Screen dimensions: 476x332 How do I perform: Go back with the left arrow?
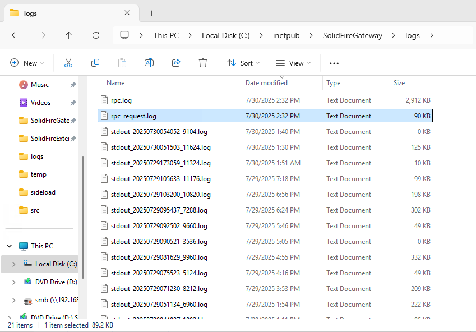pyautogui.click(x=15, y=35)
